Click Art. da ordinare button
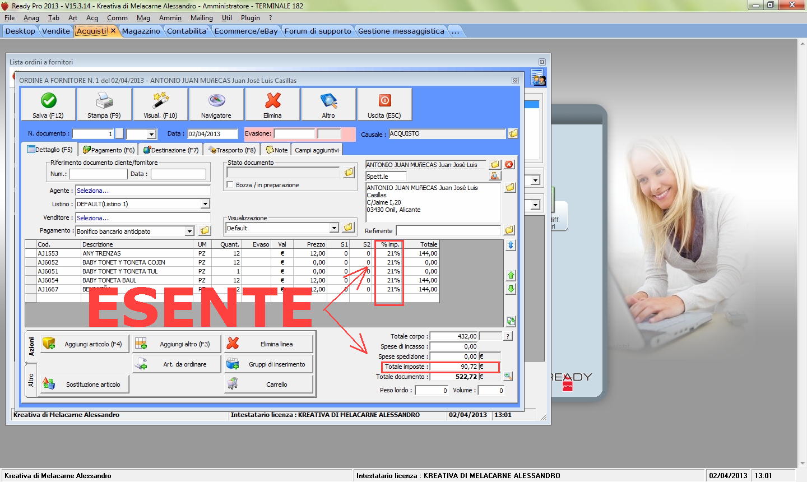 click(177, 364)
